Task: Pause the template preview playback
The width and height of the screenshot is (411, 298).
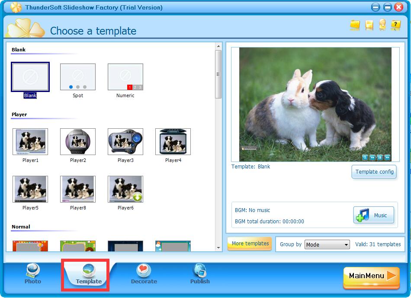Action: click(380, 157)
